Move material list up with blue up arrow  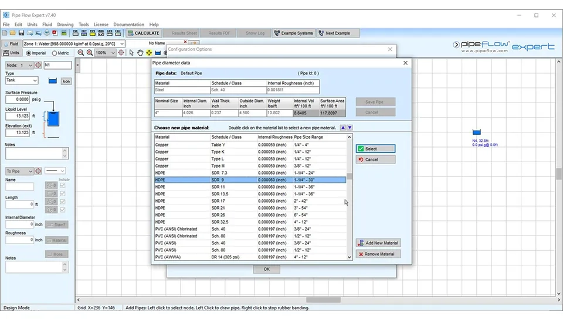coord(343,128)
